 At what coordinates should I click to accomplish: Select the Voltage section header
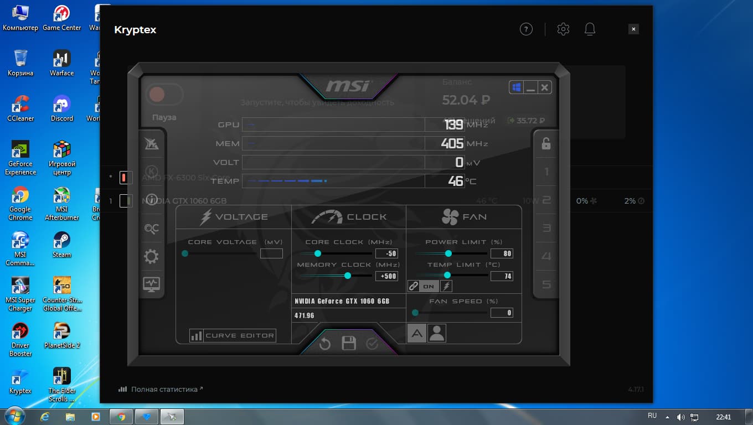pos(234,217)
